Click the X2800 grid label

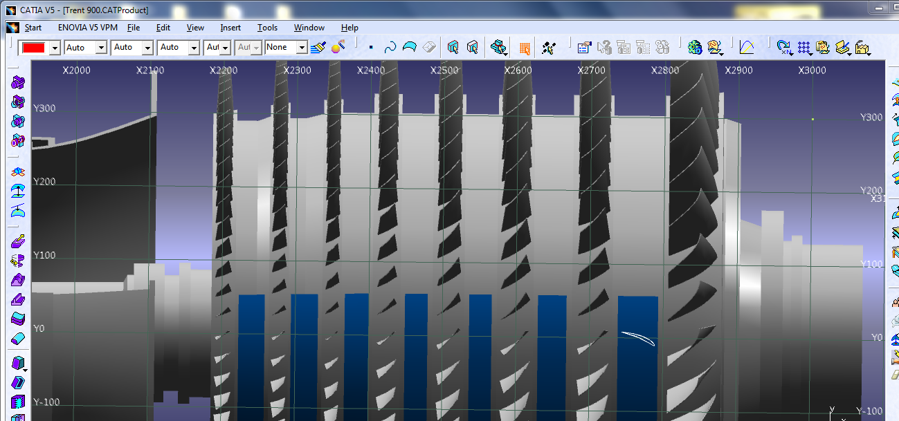665,71
